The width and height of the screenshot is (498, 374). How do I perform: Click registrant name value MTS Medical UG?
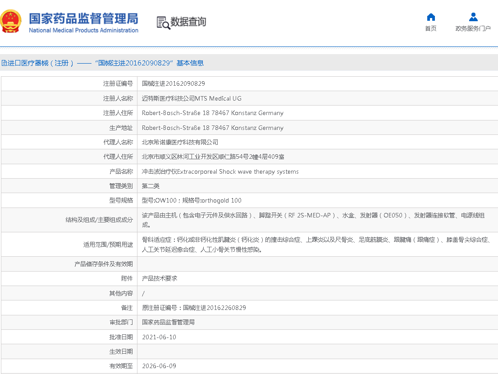(192, 98)
